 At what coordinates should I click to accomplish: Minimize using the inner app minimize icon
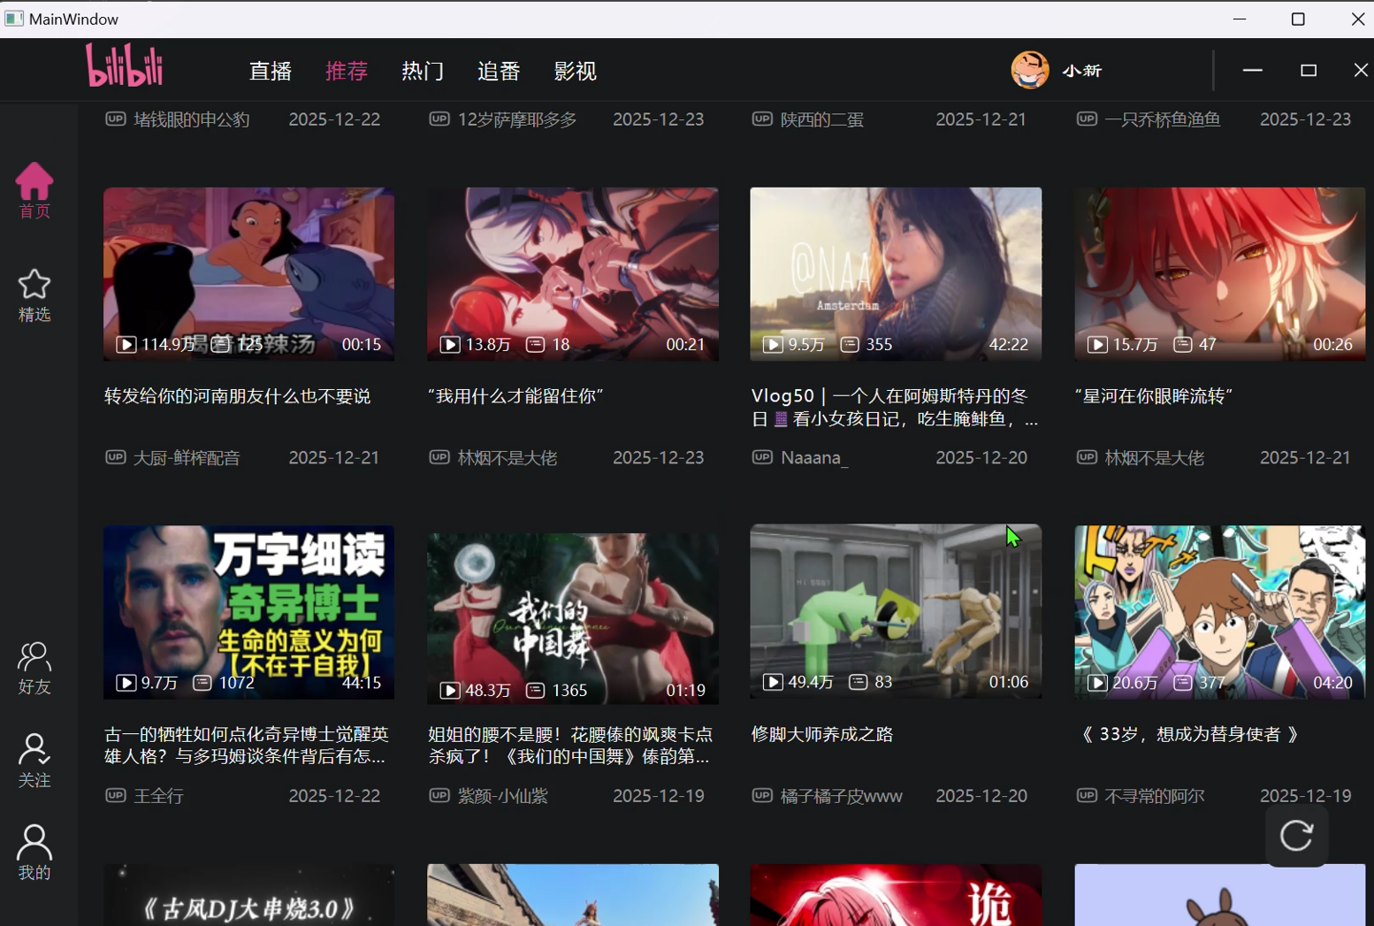[1252, 70]
